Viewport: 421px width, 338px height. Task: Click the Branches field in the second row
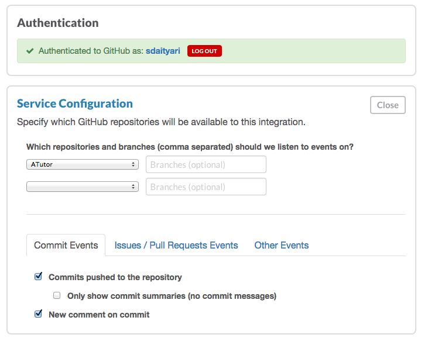206,187
